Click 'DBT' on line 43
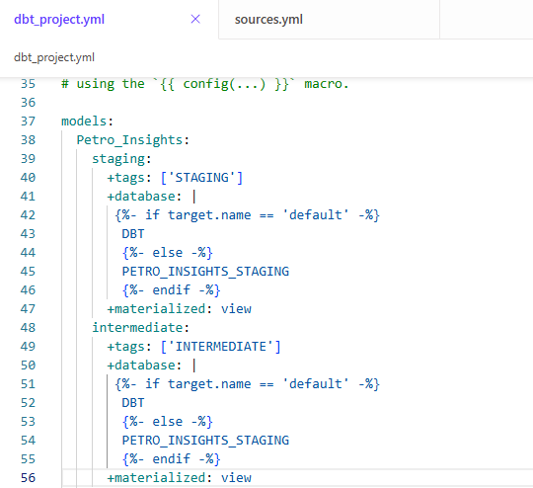Viewport: 533px width, 488px height. [x=133, y=234]
